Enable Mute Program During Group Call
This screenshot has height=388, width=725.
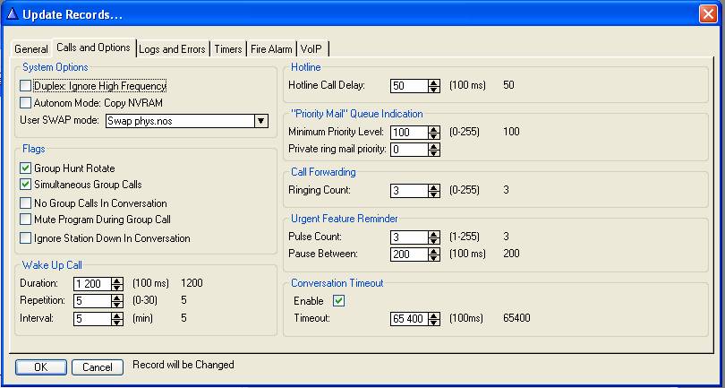[26, 220]
